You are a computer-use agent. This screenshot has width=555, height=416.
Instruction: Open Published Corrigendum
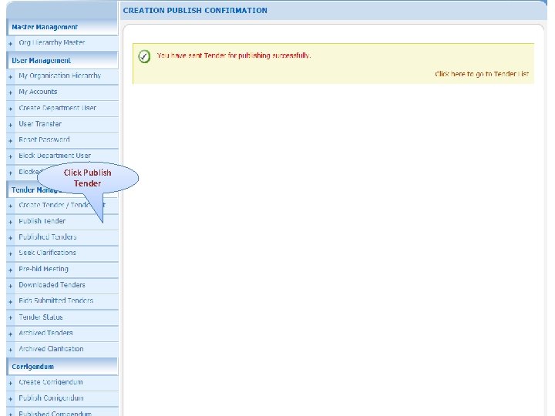(55, 413)
